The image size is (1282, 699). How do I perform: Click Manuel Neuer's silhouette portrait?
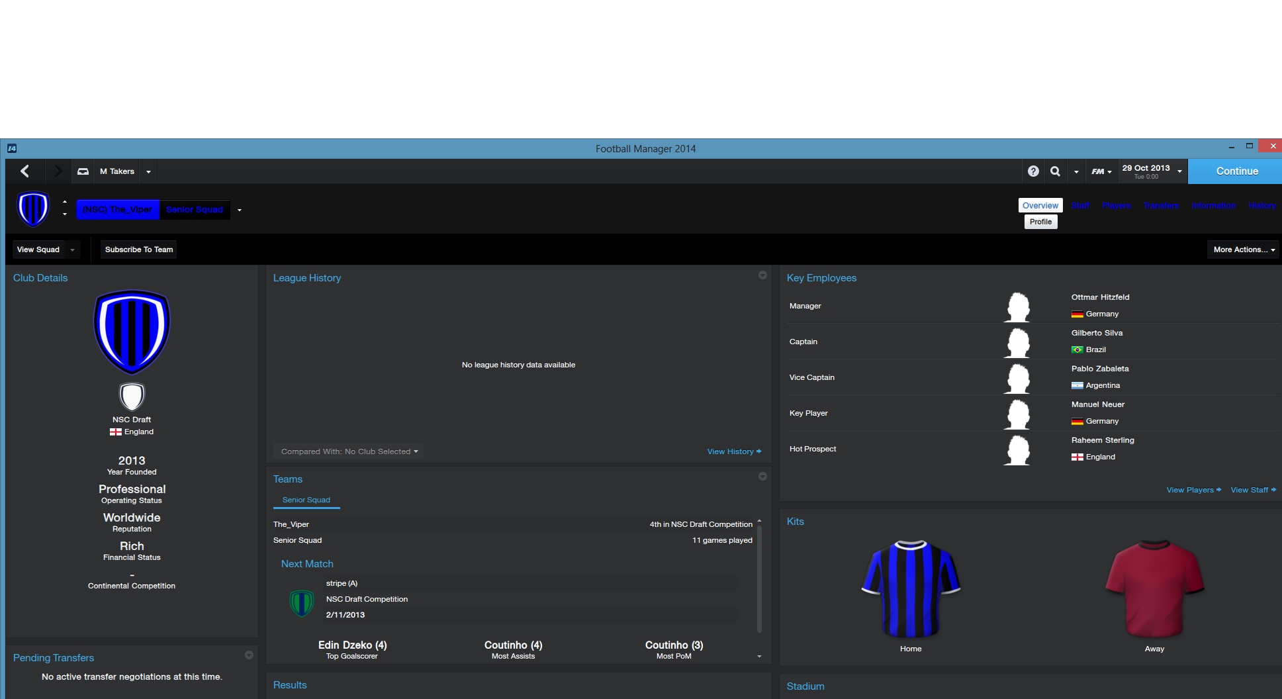(x=1017, y=414)
